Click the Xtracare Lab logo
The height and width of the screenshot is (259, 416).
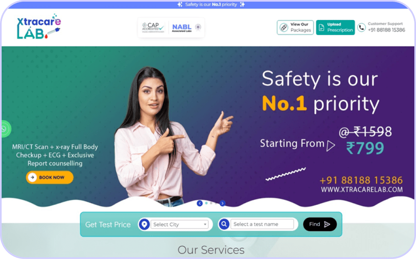click(x=39, y=26)
